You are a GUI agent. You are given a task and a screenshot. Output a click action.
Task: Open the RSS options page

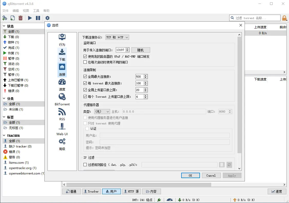pos(62,114)
